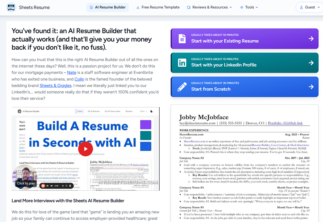Viewport: 323px width, 222px height.
Task: Click the Portfolio / GitHub link on the sample resume
Action: (x=285, y=123)
